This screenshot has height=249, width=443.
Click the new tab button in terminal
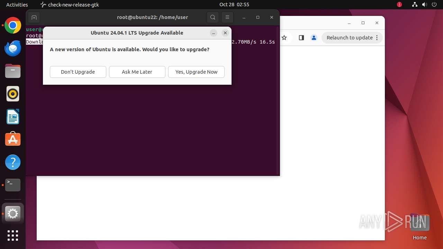(34, 17)
